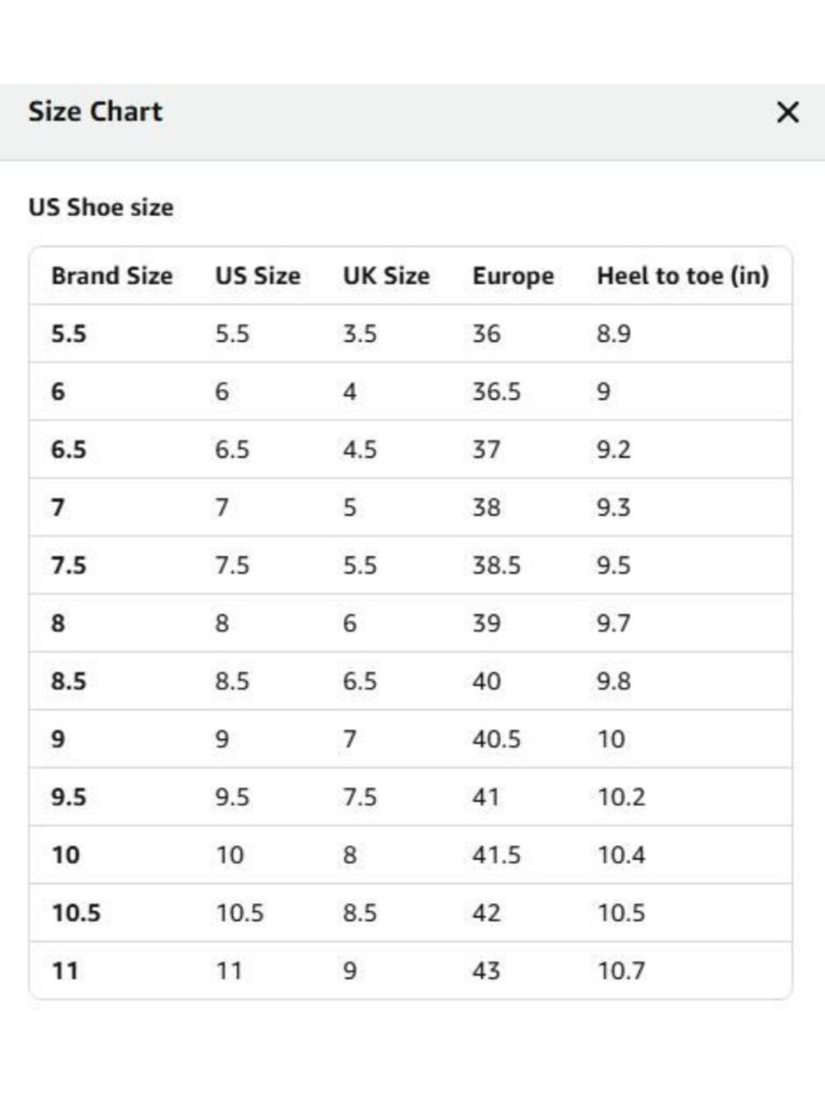Click heel to toe value 10.7
The width and height of the screenshot is (825, 1100).
(x=621, y=970)
